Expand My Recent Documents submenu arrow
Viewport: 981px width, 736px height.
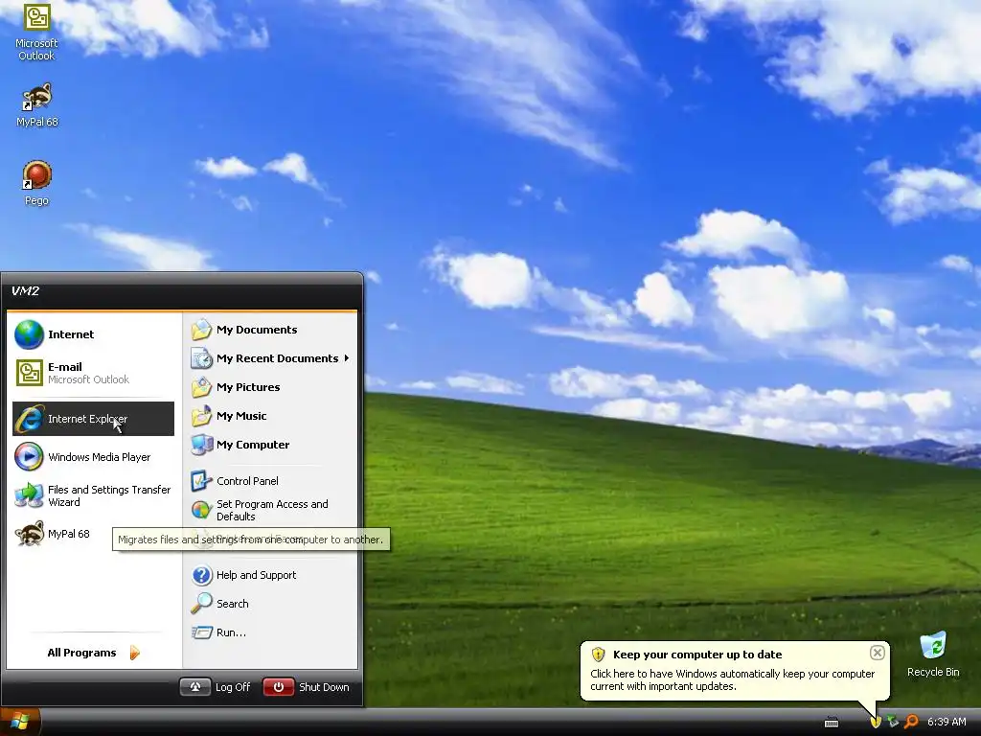tap(347, 358)
